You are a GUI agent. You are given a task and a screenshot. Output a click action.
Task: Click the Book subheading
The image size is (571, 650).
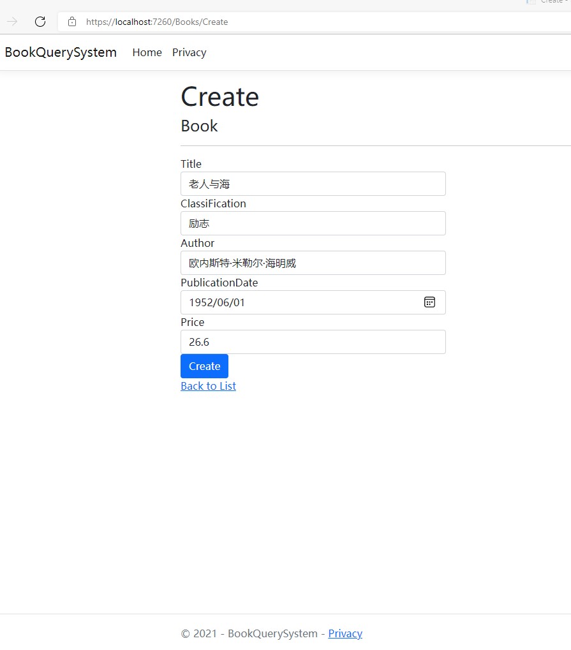point(199,126)
